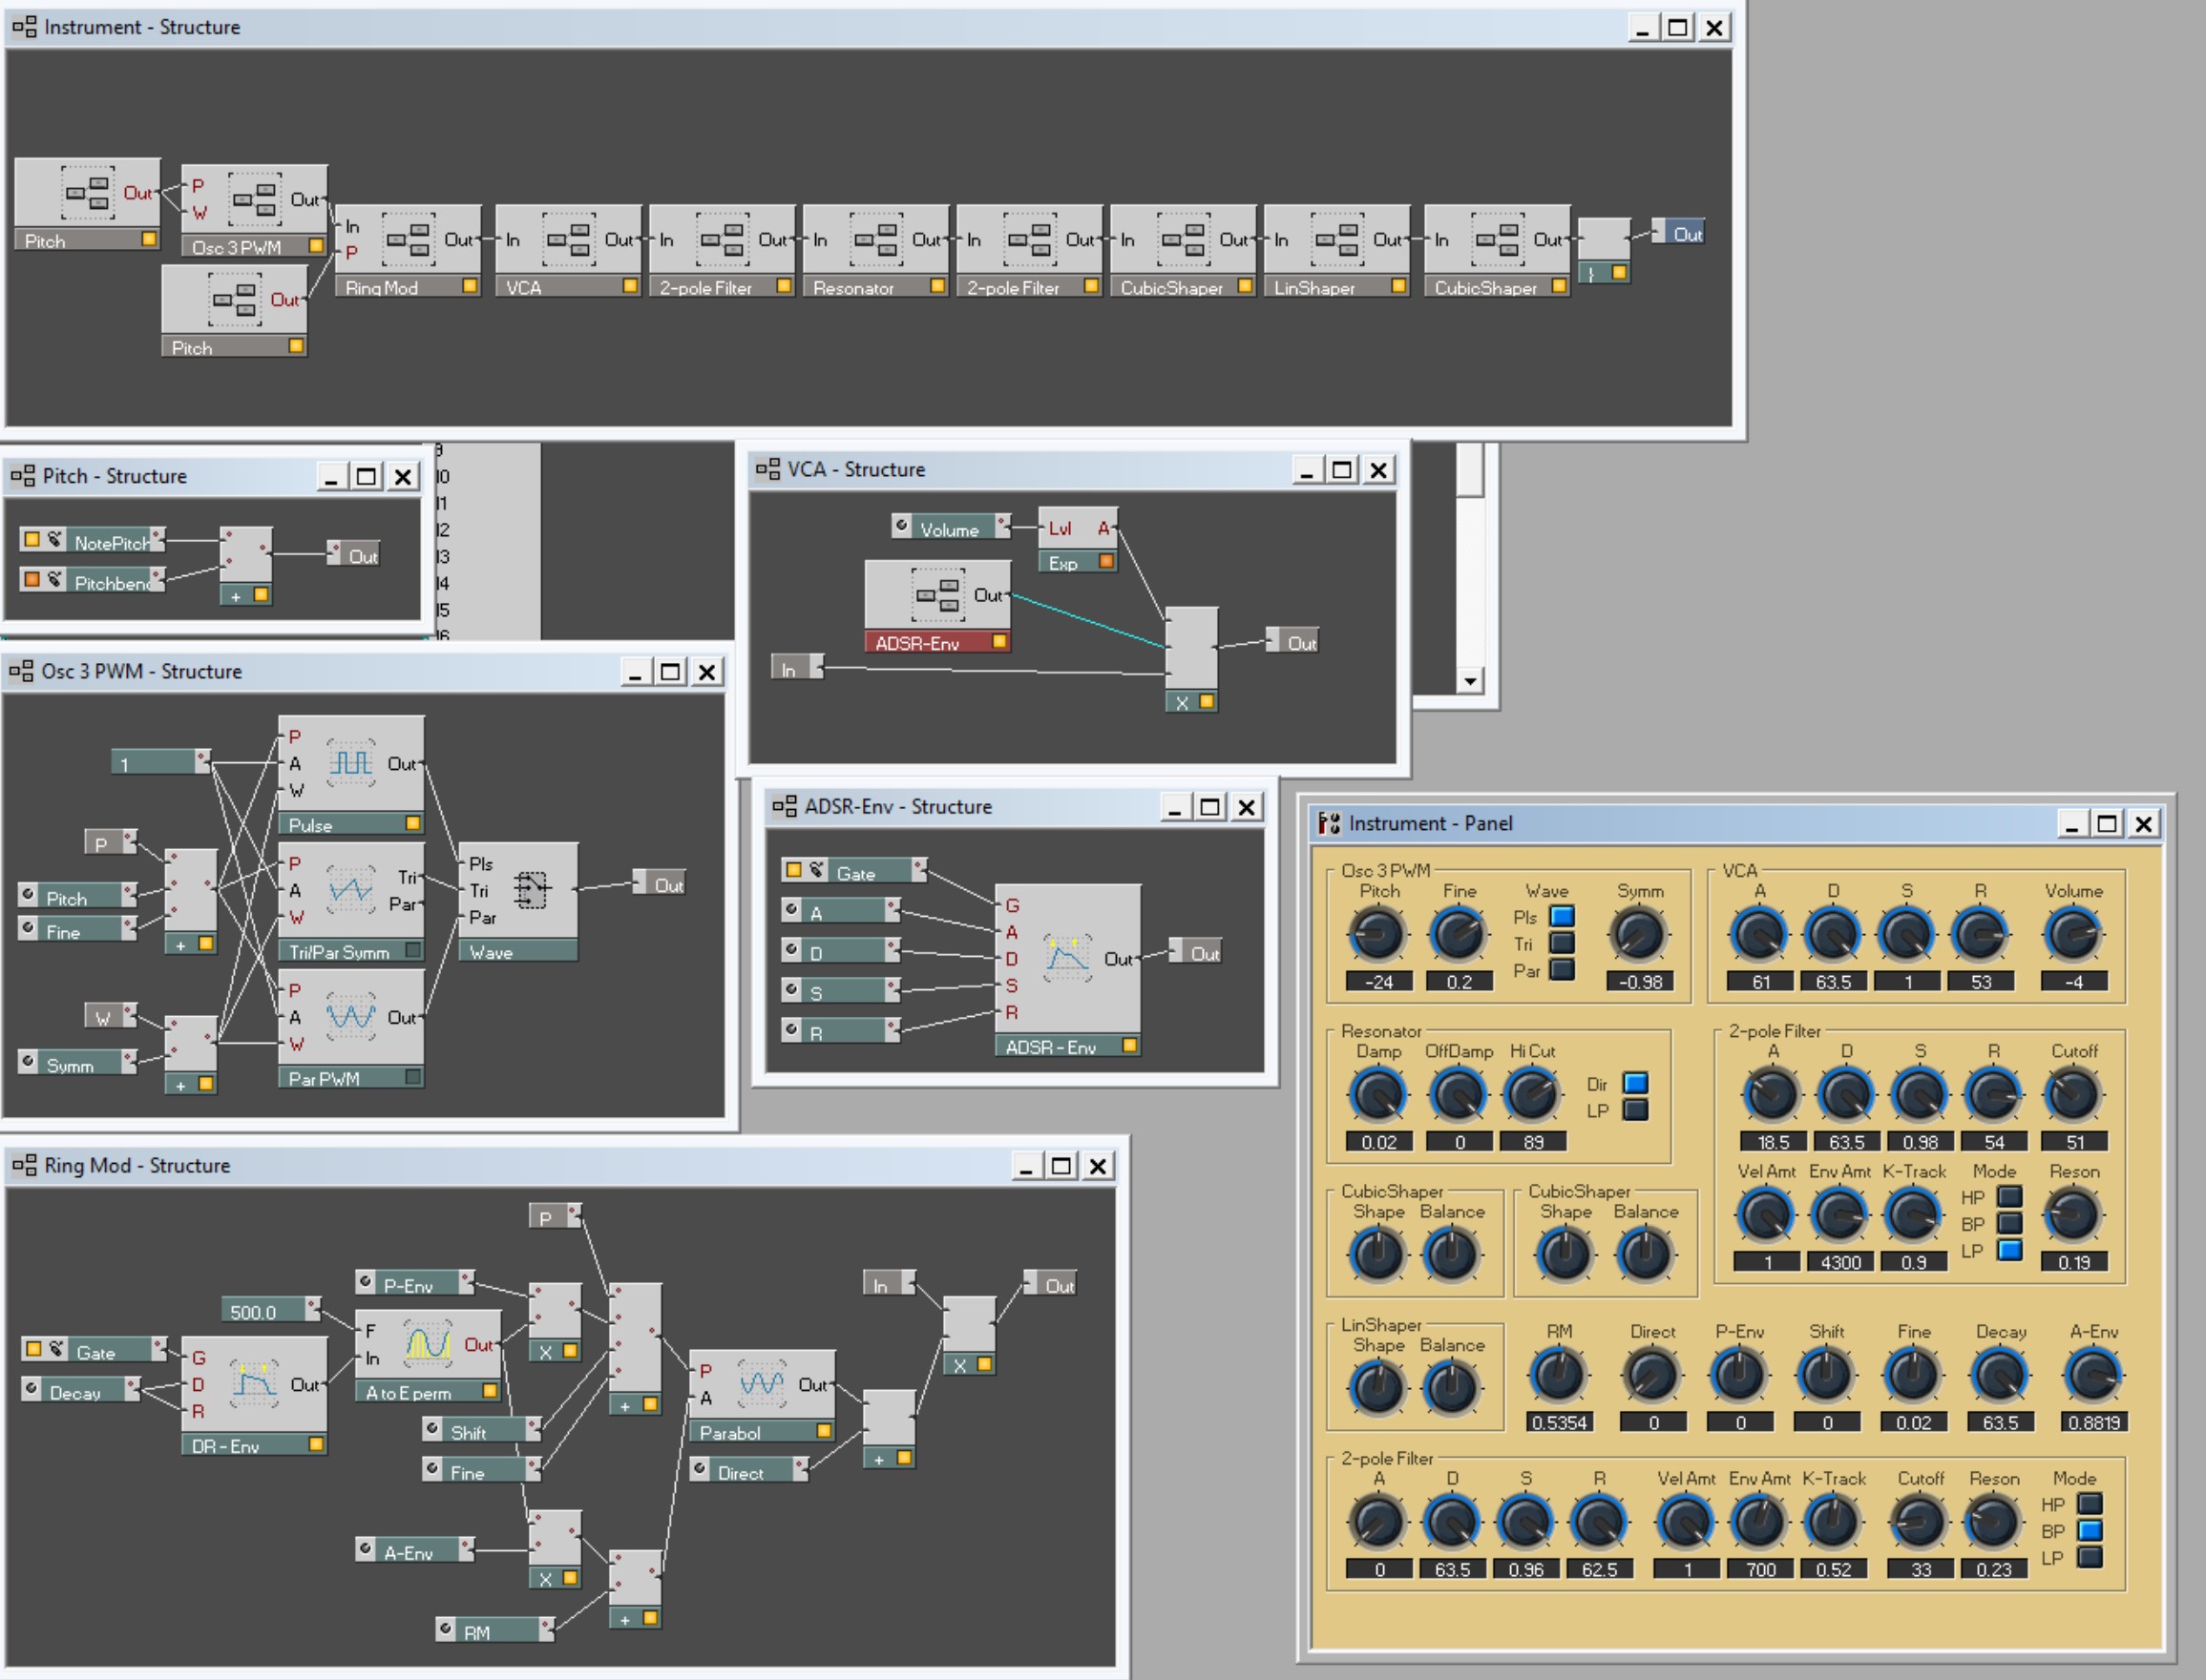Click the LinShaper Shape knob
The height and width of the screenshot is (1680, 2206).
point(1378,1390)
